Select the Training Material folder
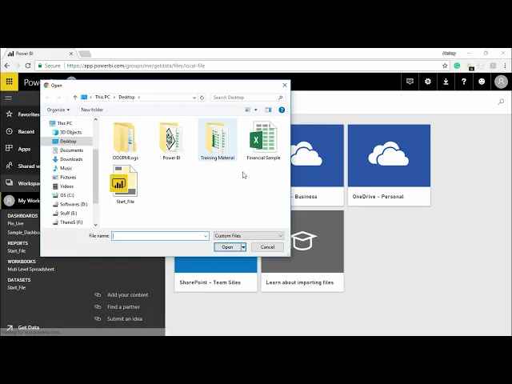 pyautogui.click(x=218, y=141)
